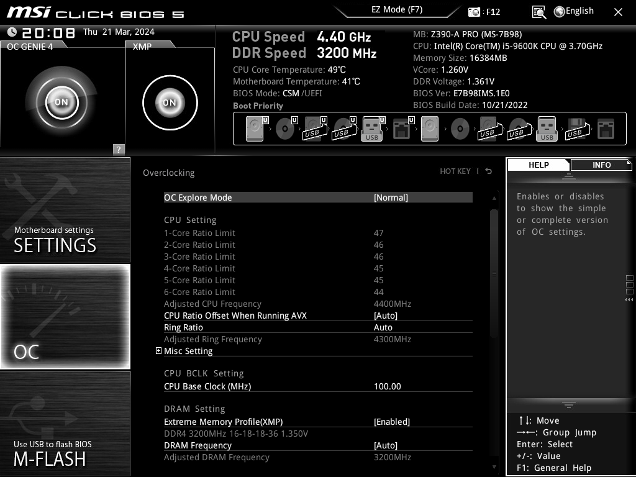Viewport: 636px width, 477px height.
Task: Click the settings list scrollbar down arrow
Action: coord(494,467)
